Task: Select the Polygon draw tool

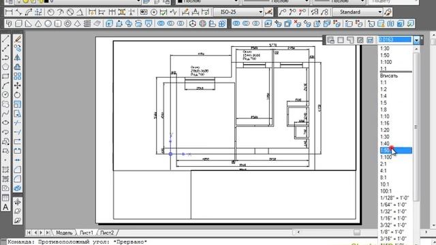Action: tap(5, 67)
